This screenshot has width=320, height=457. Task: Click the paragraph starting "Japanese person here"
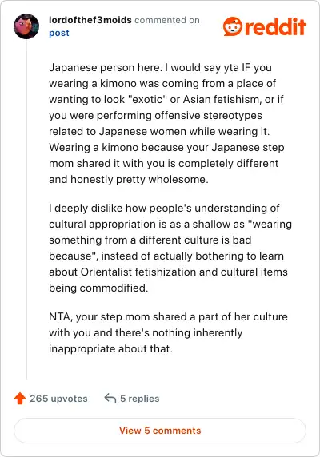coord(166,123)
